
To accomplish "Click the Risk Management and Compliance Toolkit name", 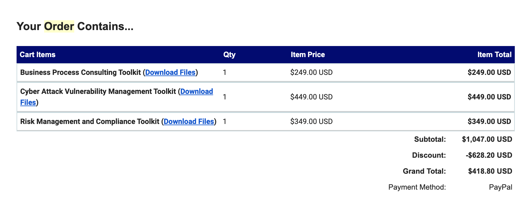I will pos(90,122).
